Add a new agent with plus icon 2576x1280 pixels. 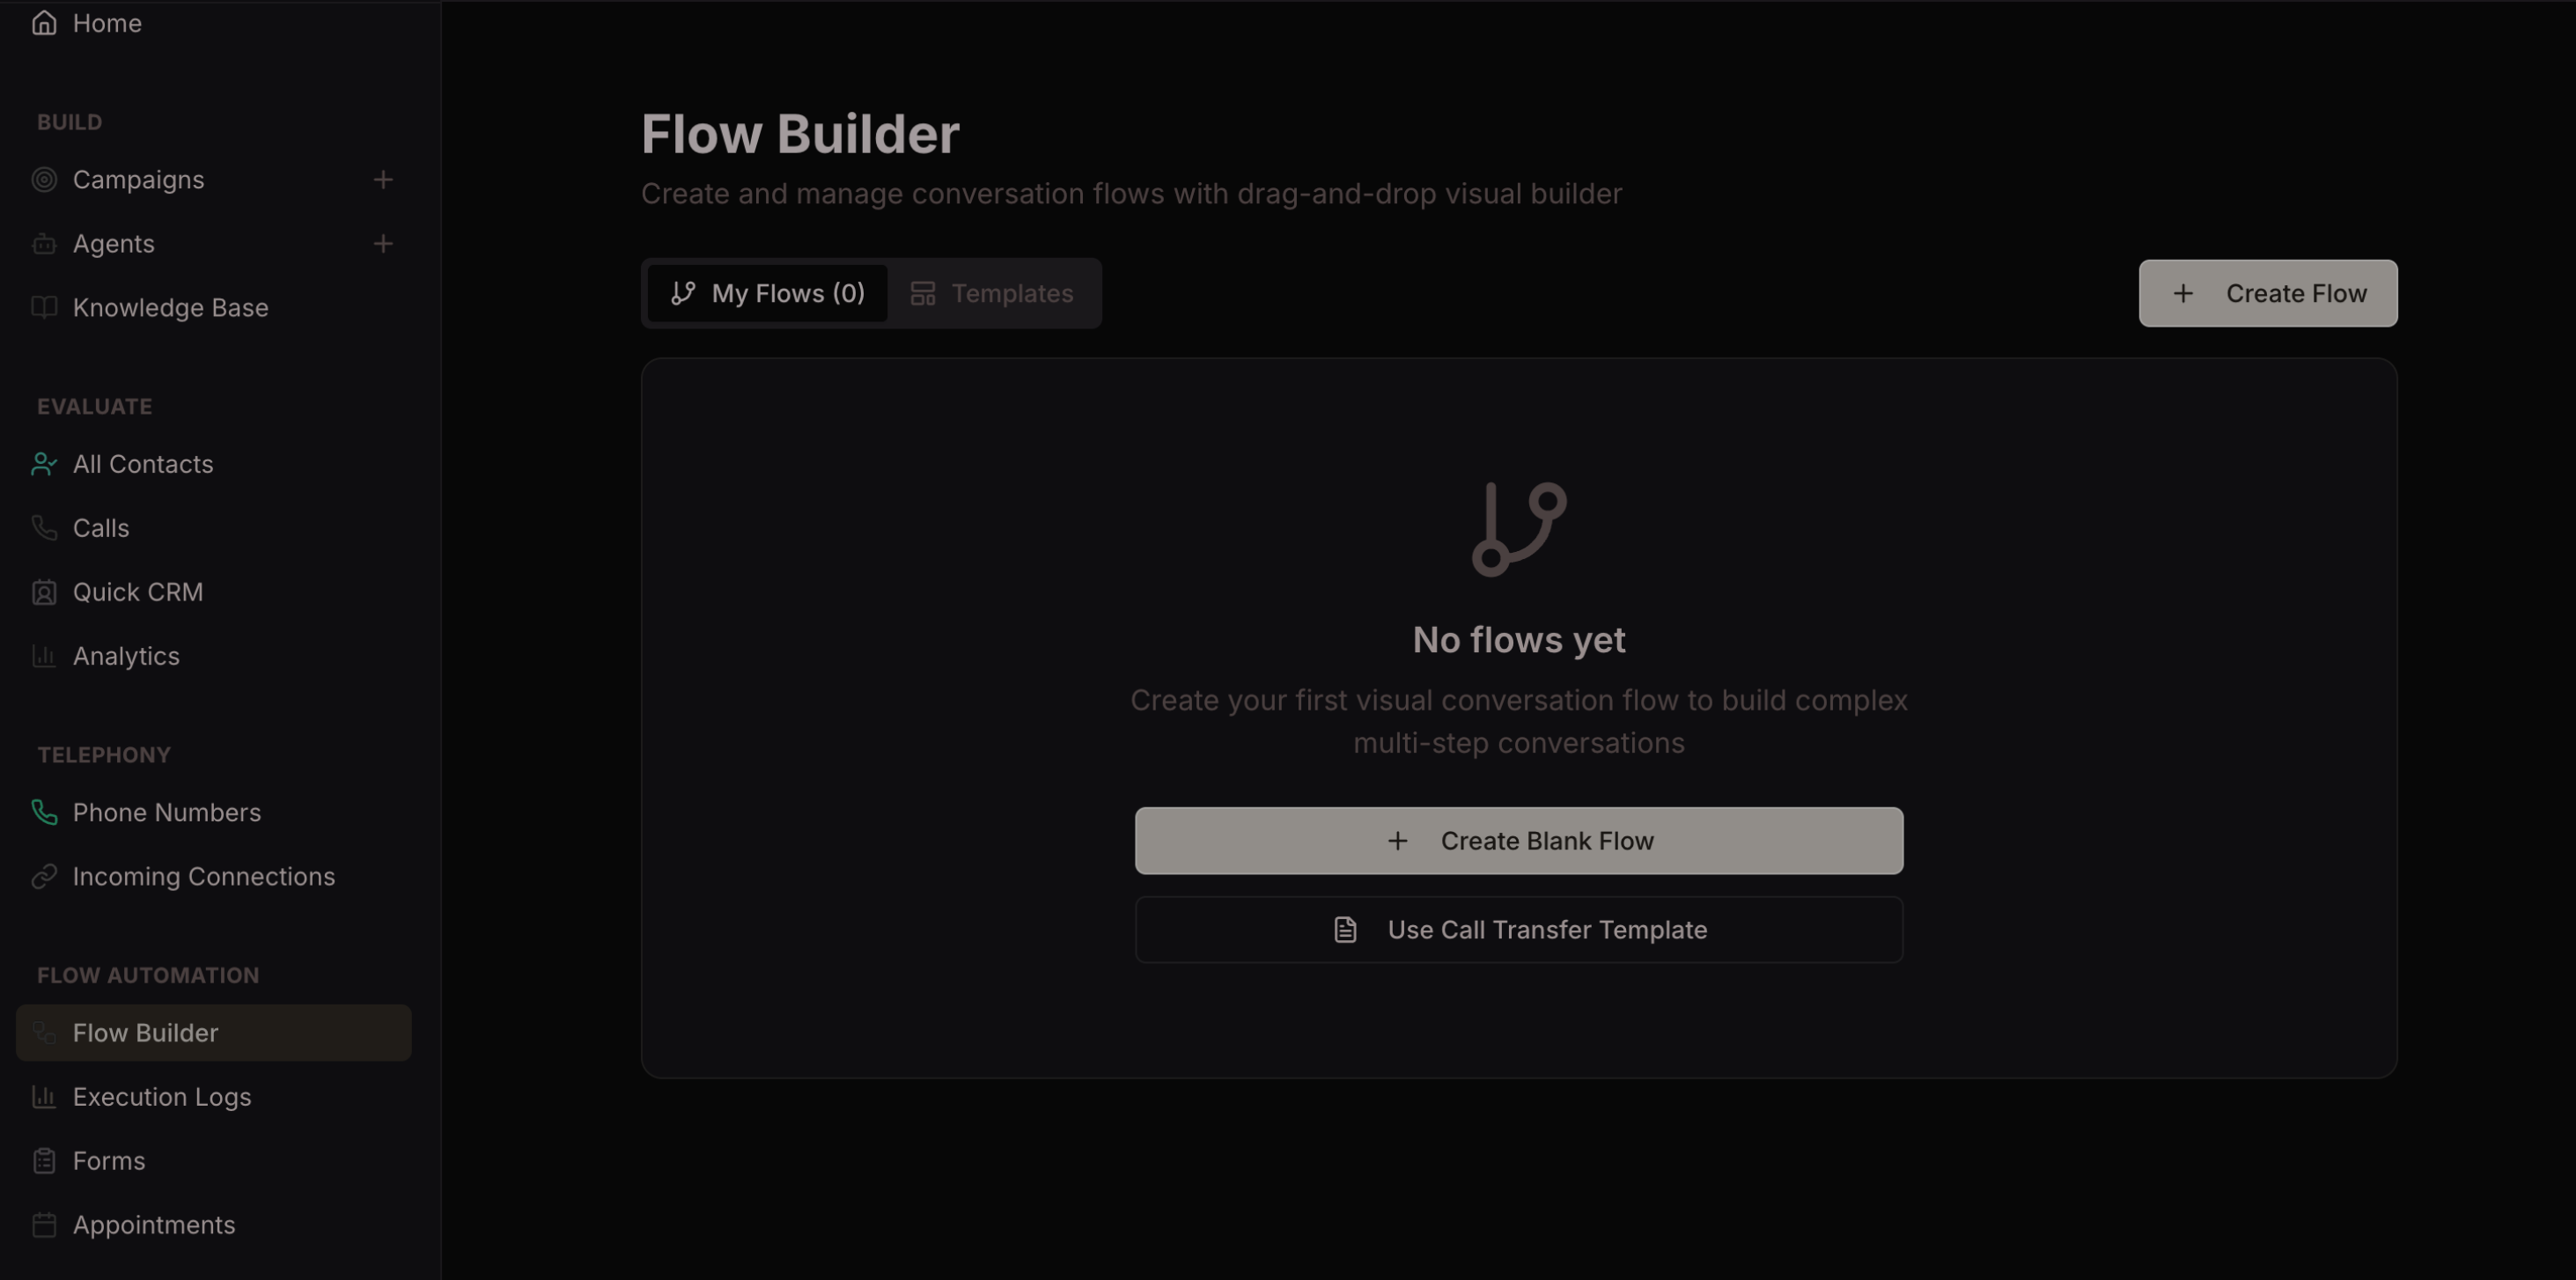tap(383, 244)
